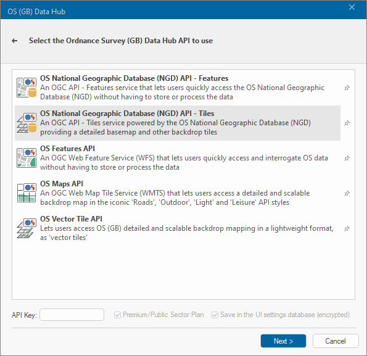Cancel the Data Hub dialog
This screenshot has width=367, height=356.
click(336, 341)
